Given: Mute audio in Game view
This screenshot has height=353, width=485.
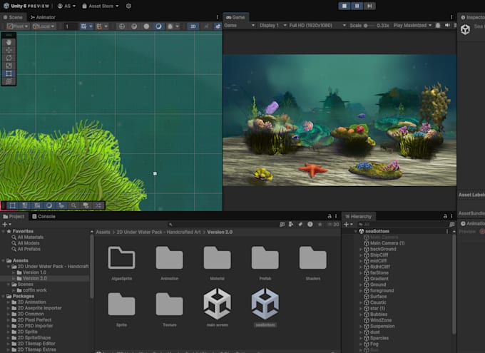Looking at the screenshot, I should (x=447, y=26).
